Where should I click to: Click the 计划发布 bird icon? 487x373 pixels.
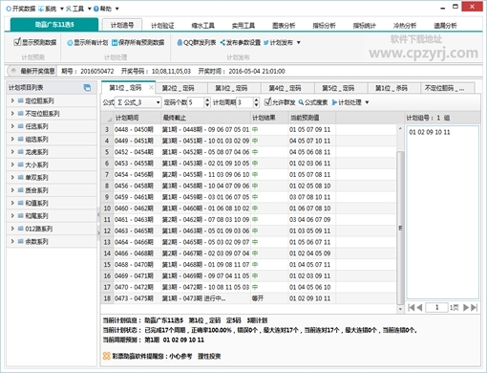266,42
